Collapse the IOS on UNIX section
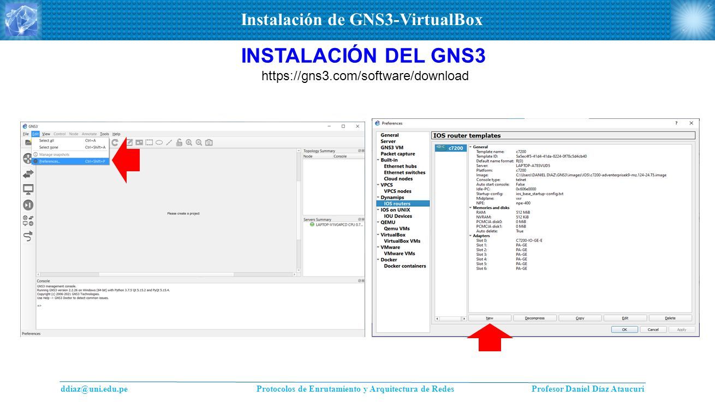This screenshot has height=402, width=715. coord(378,210)
